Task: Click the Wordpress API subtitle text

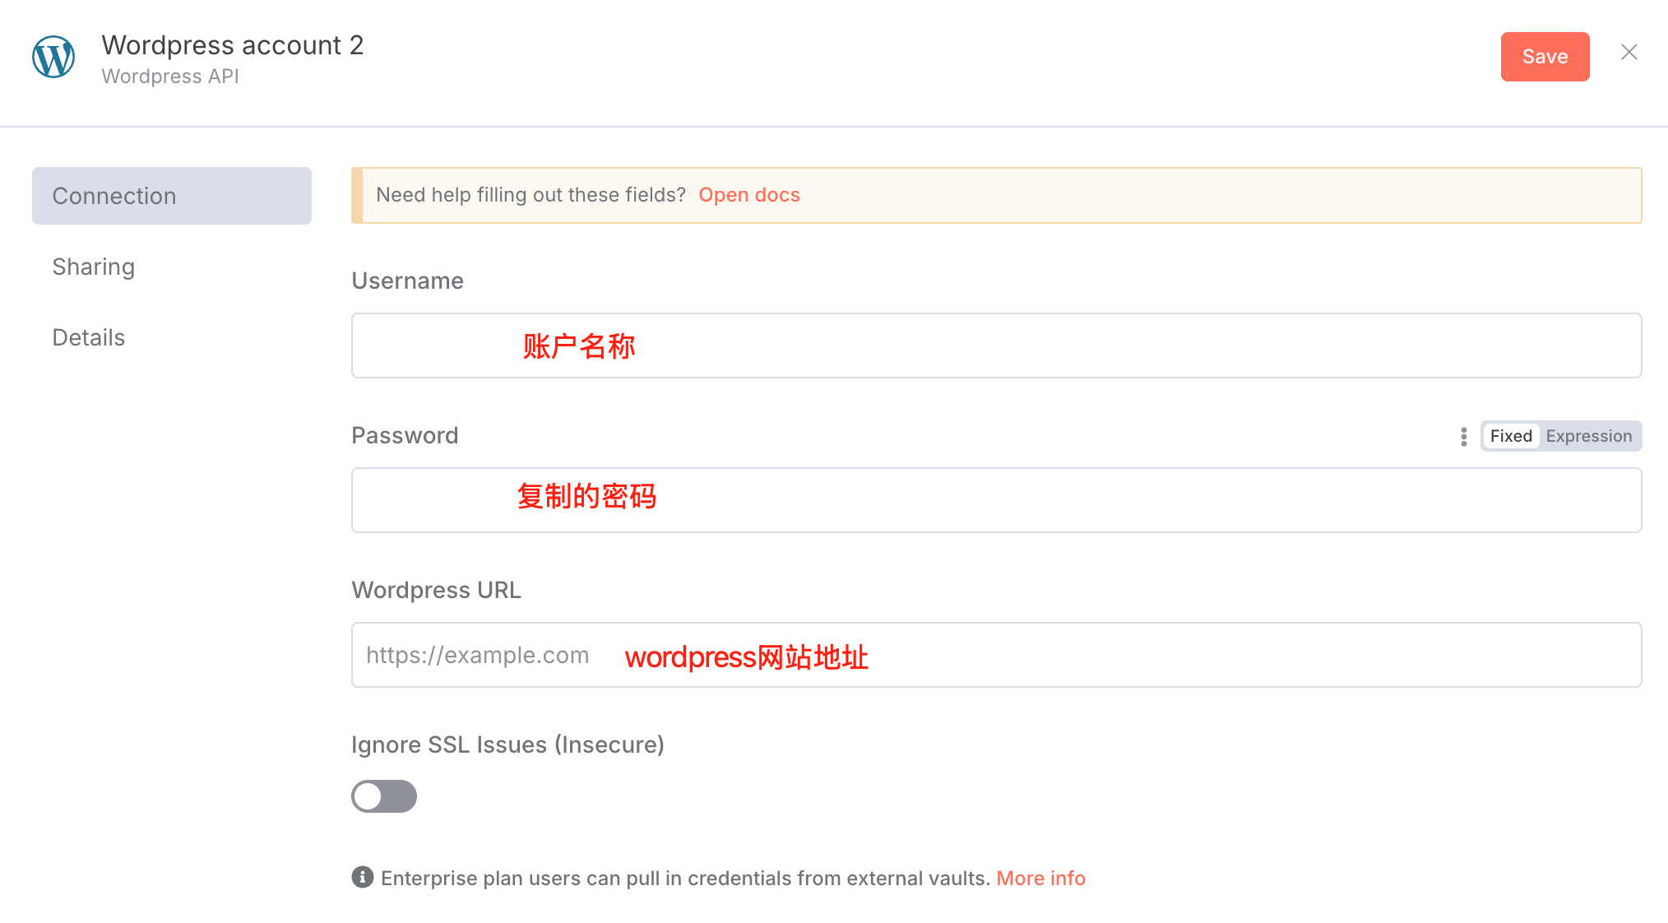Action: coord(170,77)
